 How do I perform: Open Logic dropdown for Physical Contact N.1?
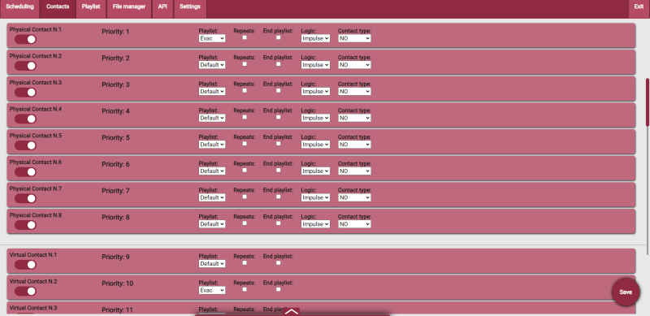315,38
